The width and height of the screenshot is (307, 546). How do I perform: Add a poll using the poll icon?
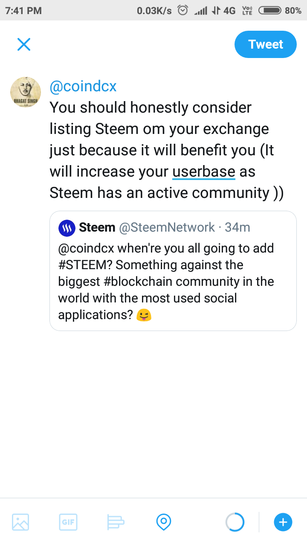[x=116, y=522]
